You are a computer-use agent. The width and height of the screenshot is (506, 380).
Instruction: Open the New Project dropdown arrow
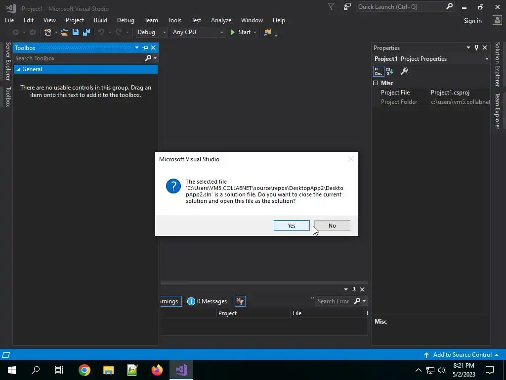point(56,32)
